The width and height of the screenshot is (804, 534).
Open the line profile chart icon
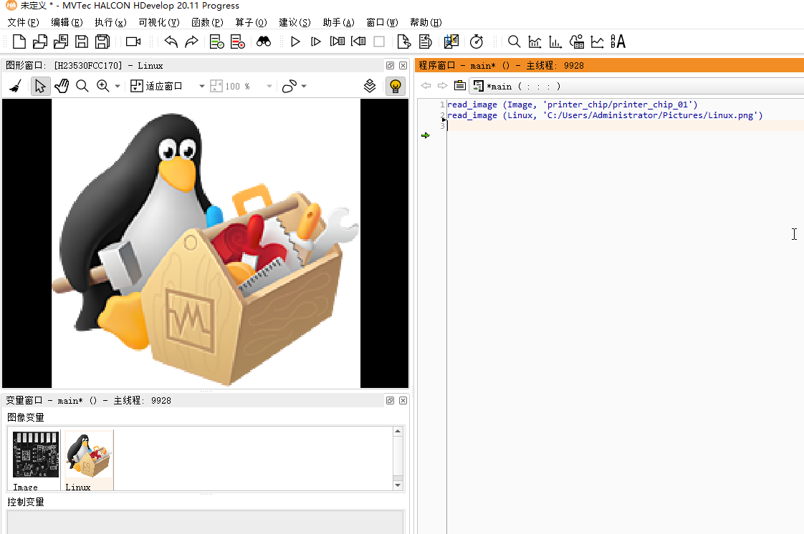pos(598,42)
